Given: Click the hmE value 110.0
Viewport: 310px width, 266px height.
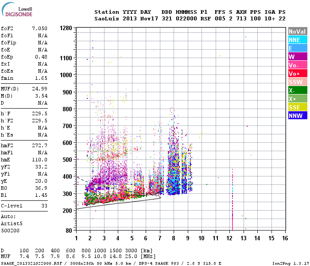Looking at the screenshot, I should point(40,160).
